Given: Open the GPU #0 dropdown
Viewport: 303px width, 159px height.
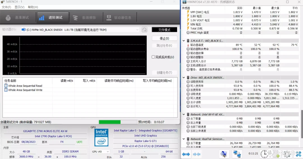Looking at the screenshot, I should pyautogui.click(x=100, y=151).
